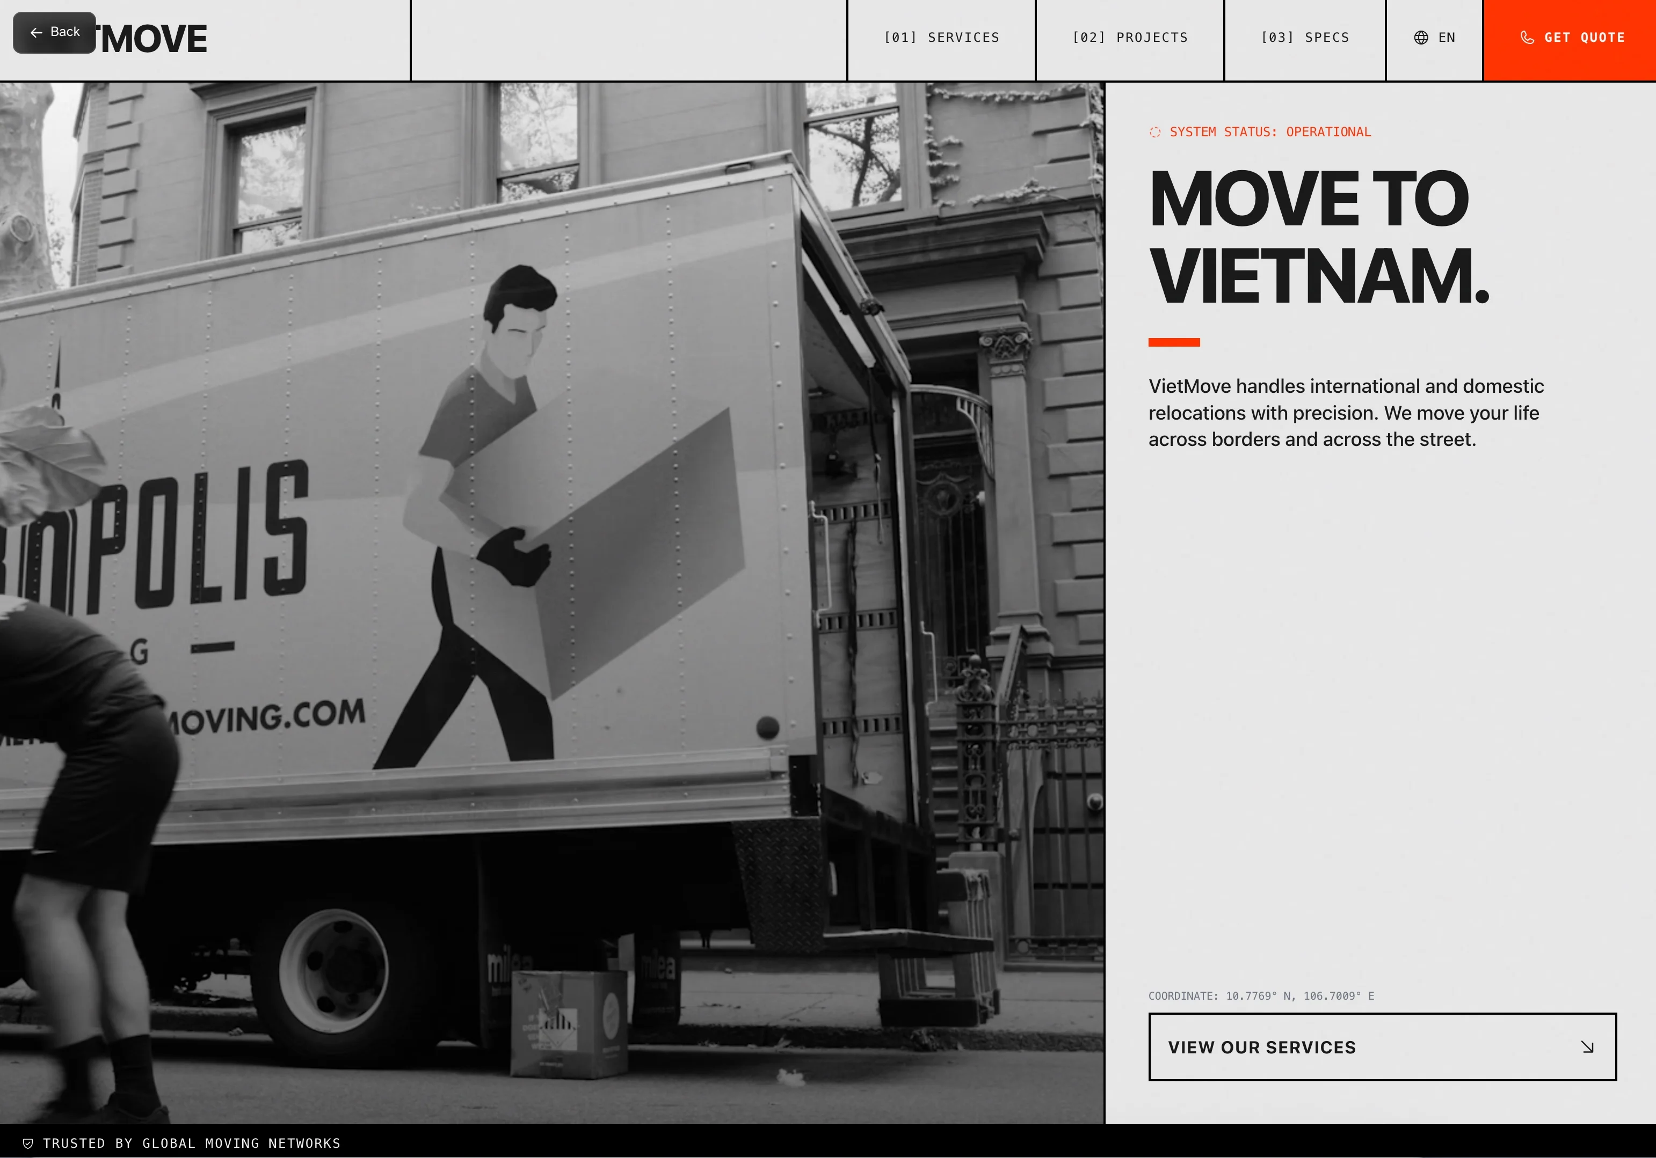This screenshot has height=1158, width=1656.
Task: Click the coordinate text line
Action: click(1261, 996)
